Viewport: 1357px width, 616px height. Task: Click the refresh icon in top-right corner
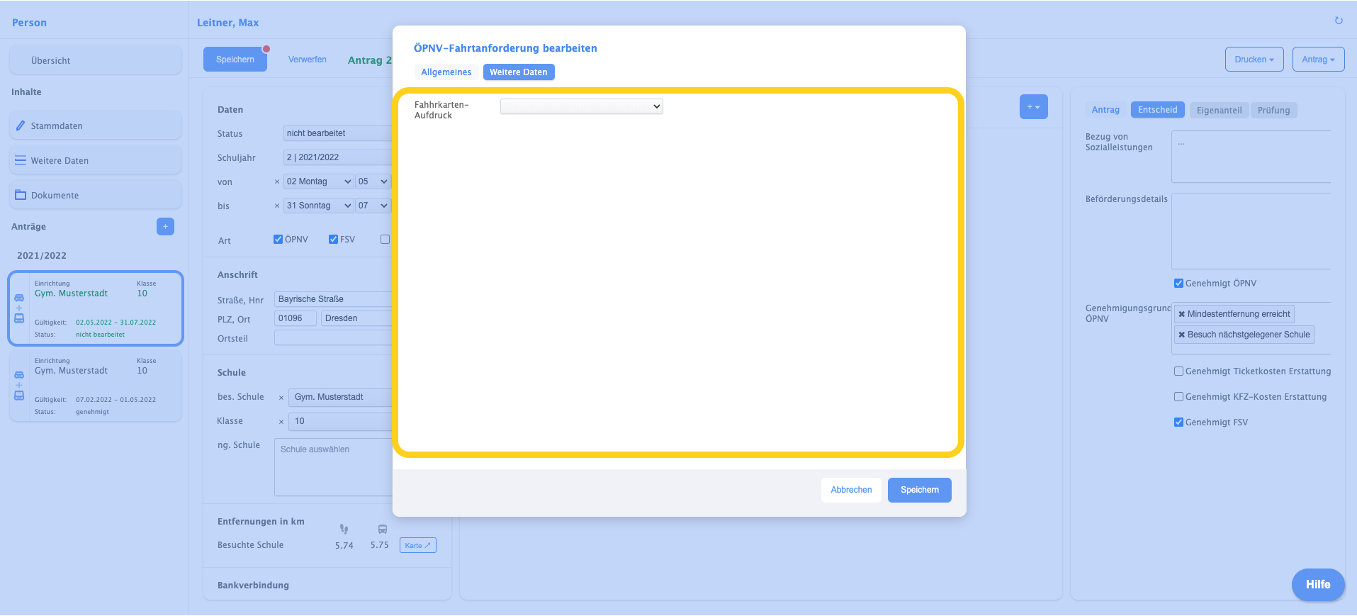tap(1339, 21)
